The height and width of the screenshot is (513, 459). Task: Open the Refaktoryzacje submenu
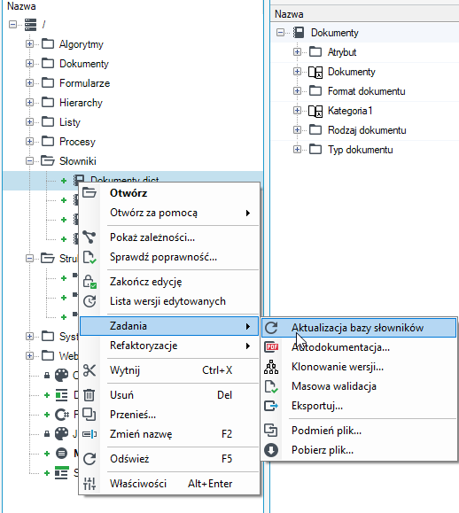(x=169, y=346)
